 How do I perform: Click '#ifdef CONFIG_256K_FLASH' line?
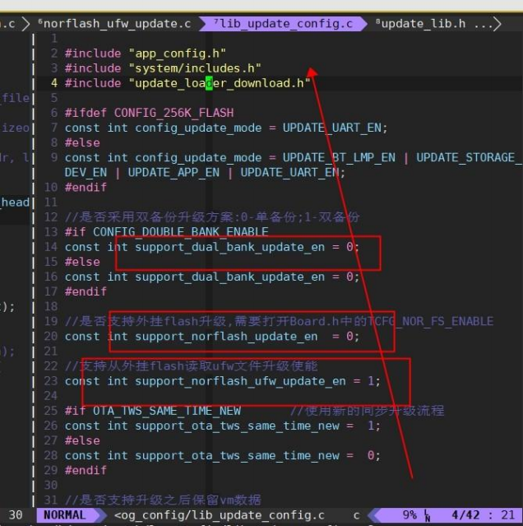click(149, 113)
